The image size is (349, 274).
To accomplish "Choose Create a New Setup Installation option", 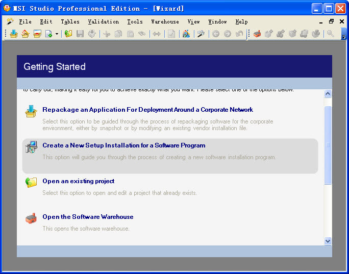I will click(123, 145).
